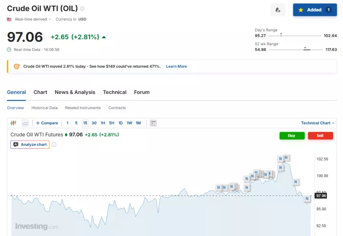Viewport: 343px width, 236px height.
Task: Click the topmost N news marker on chart
Action: (286, 158)
